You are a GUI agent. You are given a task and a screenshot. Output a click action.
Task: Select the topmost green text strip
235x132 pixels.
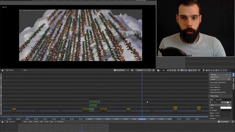(x=95, y=101)
